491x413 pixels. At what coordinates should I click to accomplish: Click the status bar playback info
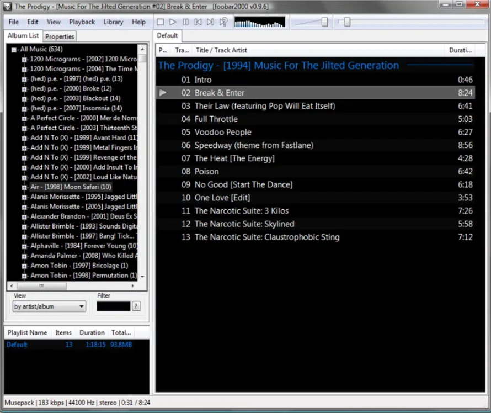(x=77, y=403)
